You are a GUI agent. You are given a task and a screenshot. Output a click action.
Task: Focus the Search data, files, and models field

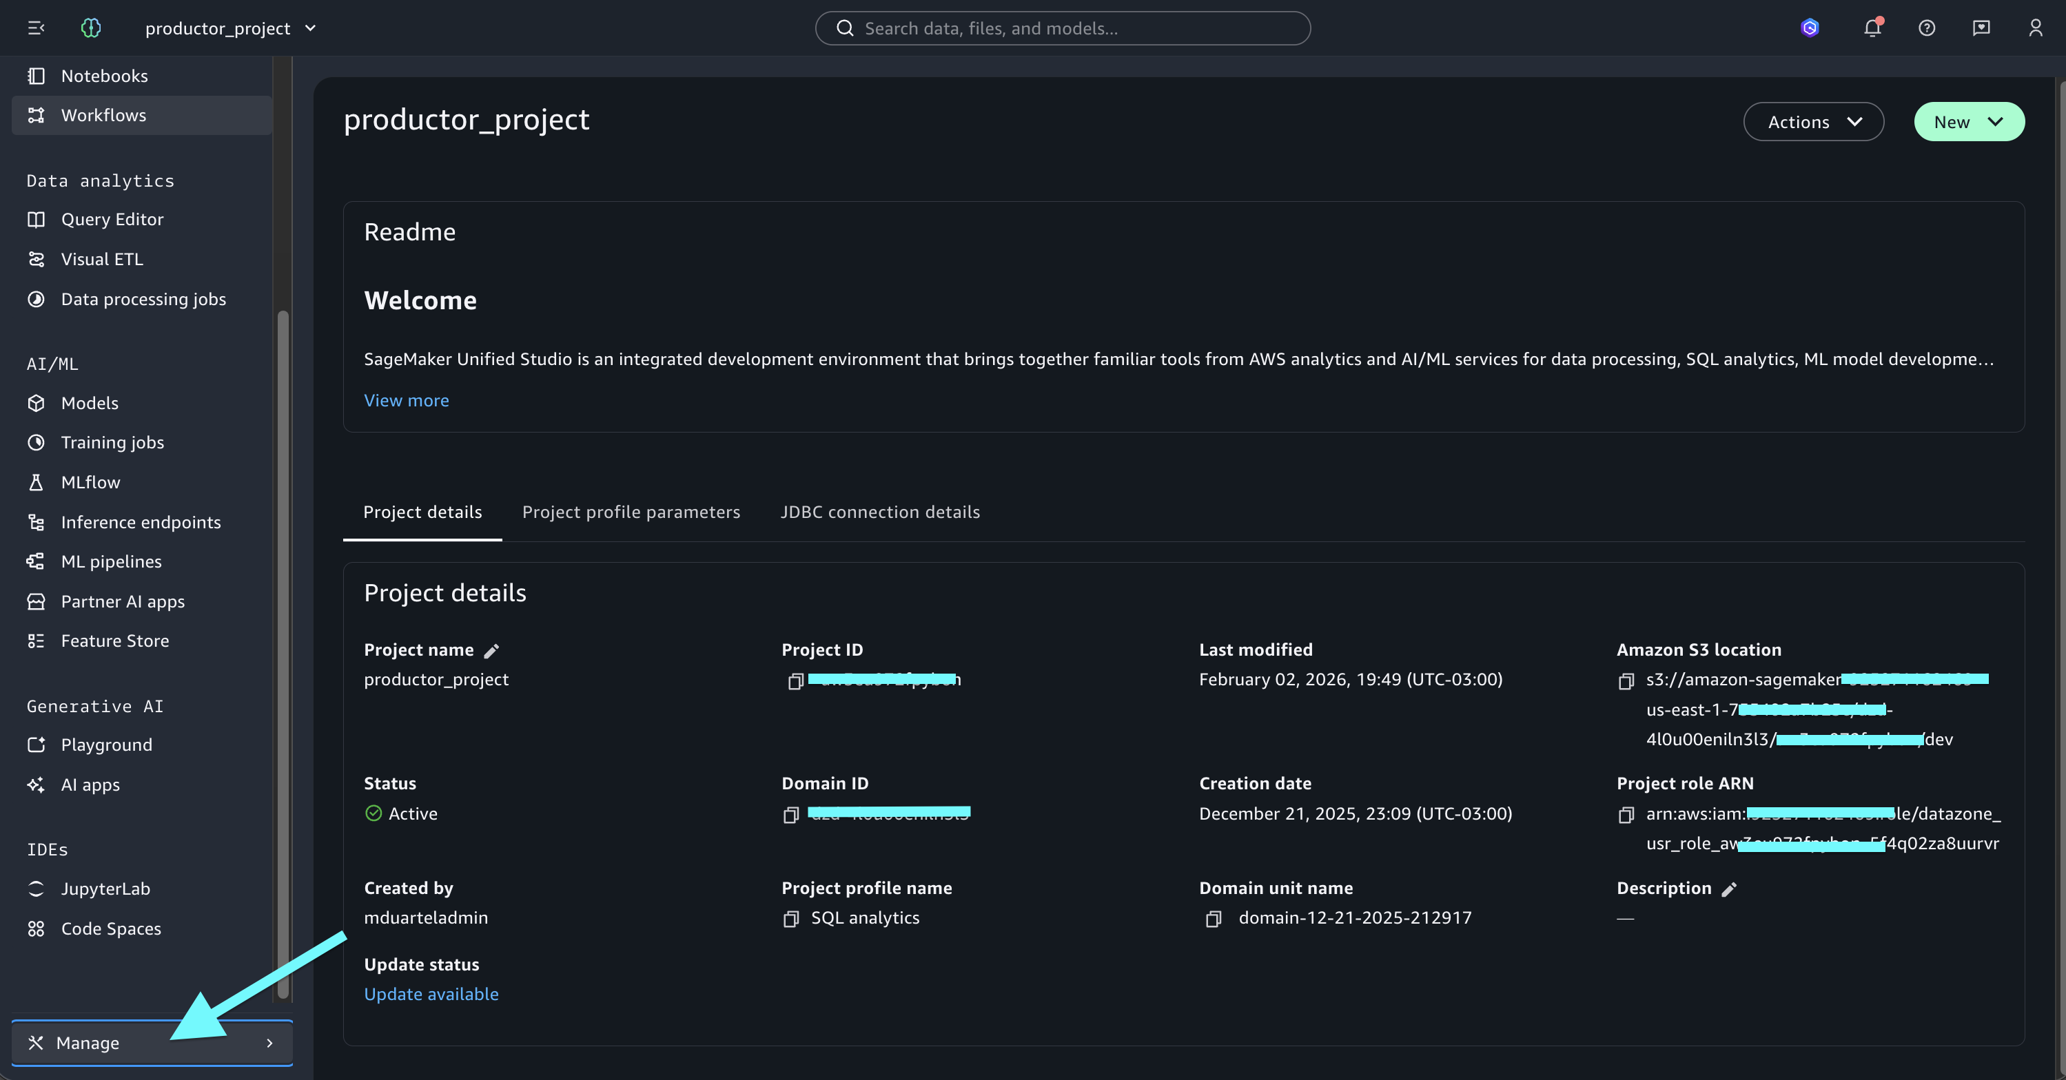pos(1063,28)
